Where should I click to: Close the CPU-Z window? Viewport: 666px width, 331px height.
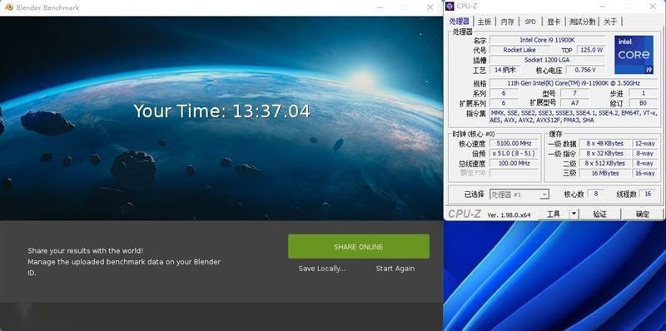click(x=653, y=6)
